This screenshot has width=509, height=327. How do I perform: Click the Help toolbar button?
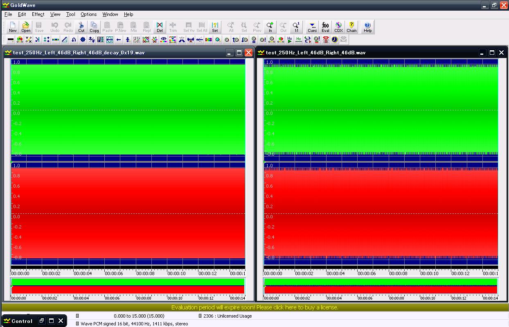(367, 27)
